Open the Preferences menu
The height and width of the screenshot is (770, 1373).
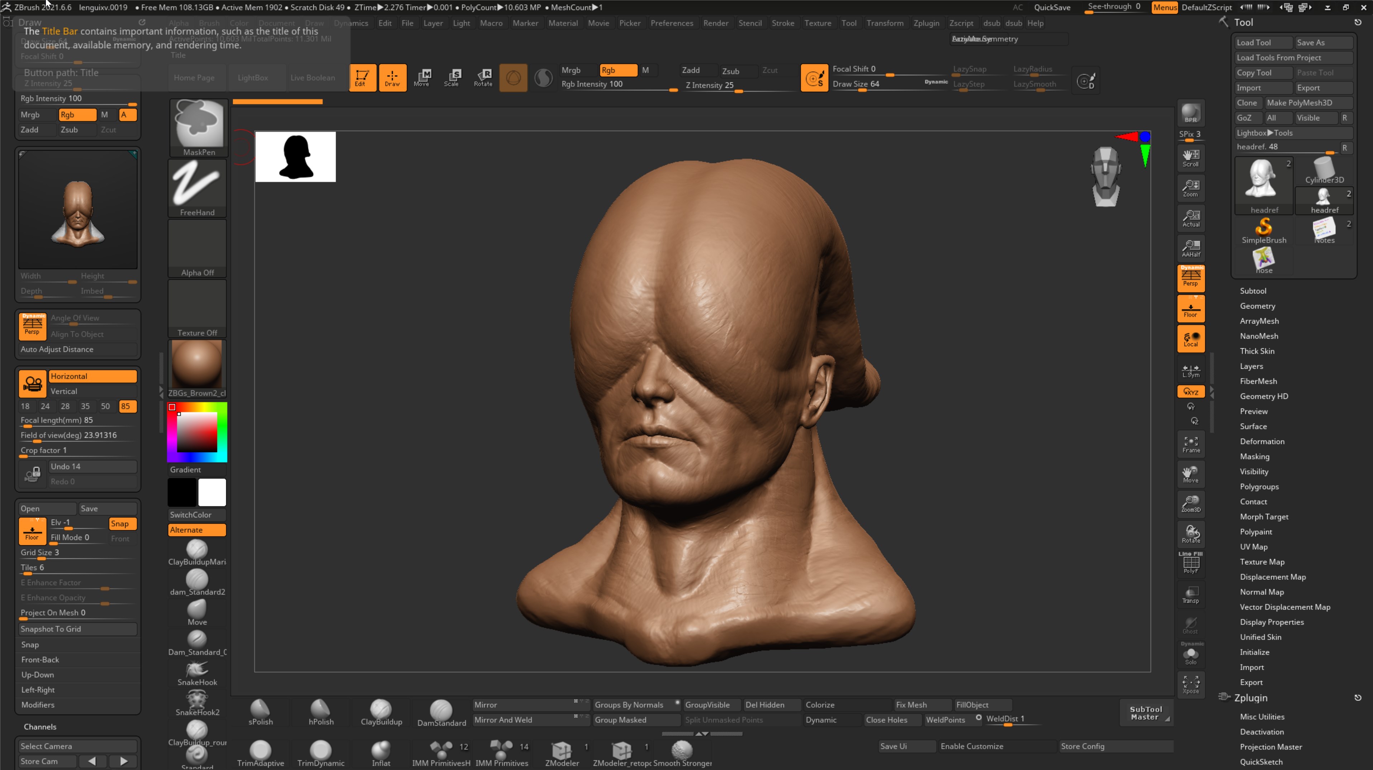pos(672,23)
